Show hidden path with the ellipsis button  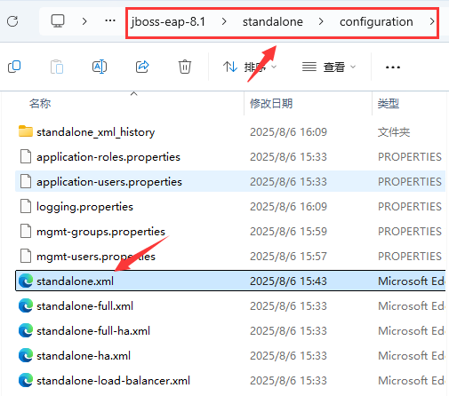pos(110,20)
